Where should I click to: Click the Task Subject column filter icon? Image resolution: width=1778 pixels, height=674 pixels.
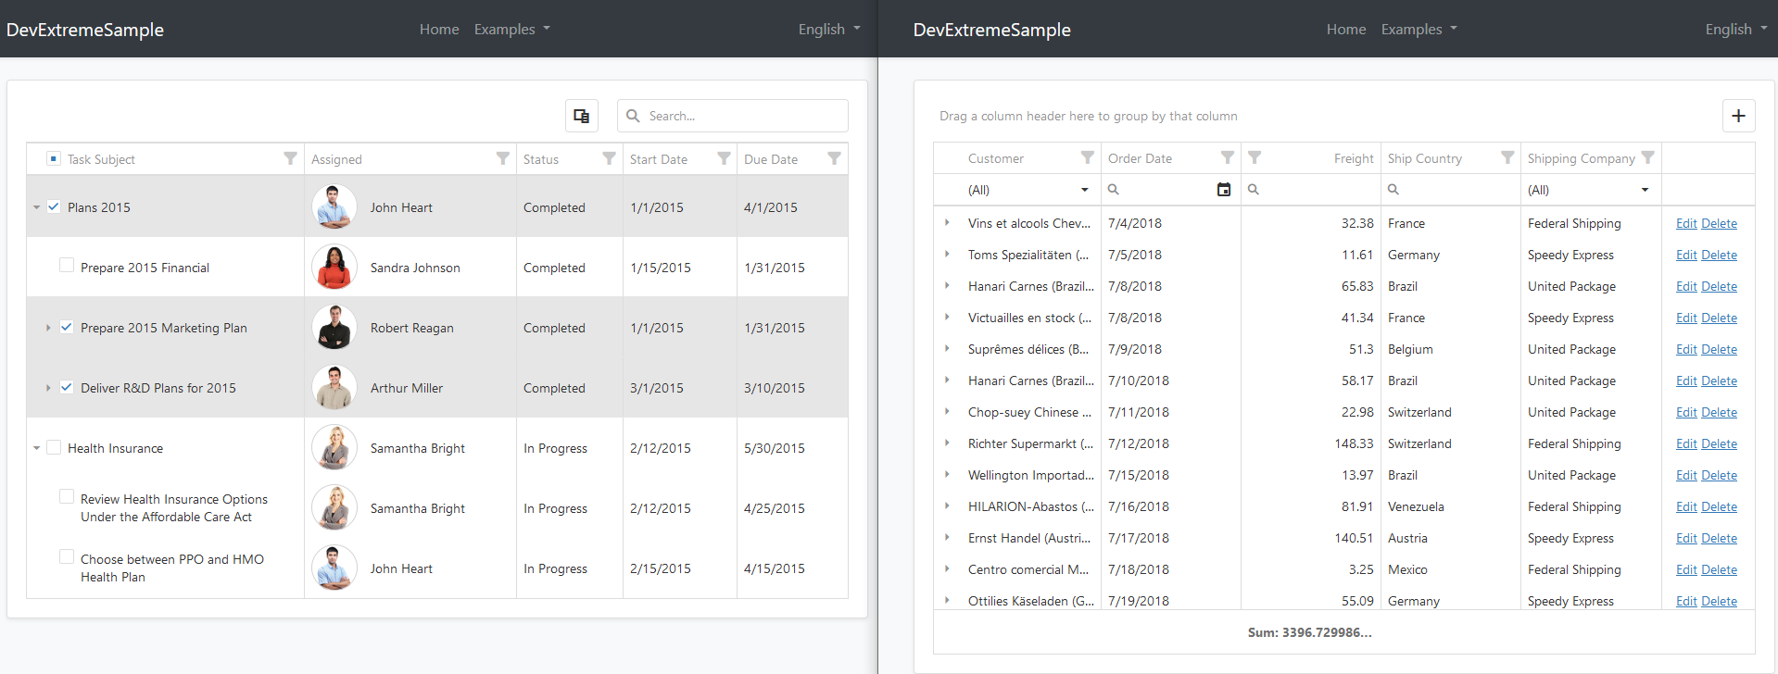pyautogui.click(x=290, y=158)
